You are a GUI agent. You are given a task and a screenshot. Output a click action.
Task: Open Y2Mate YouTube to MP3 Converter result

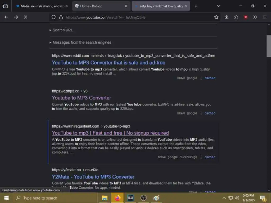(x=93, y=177)
